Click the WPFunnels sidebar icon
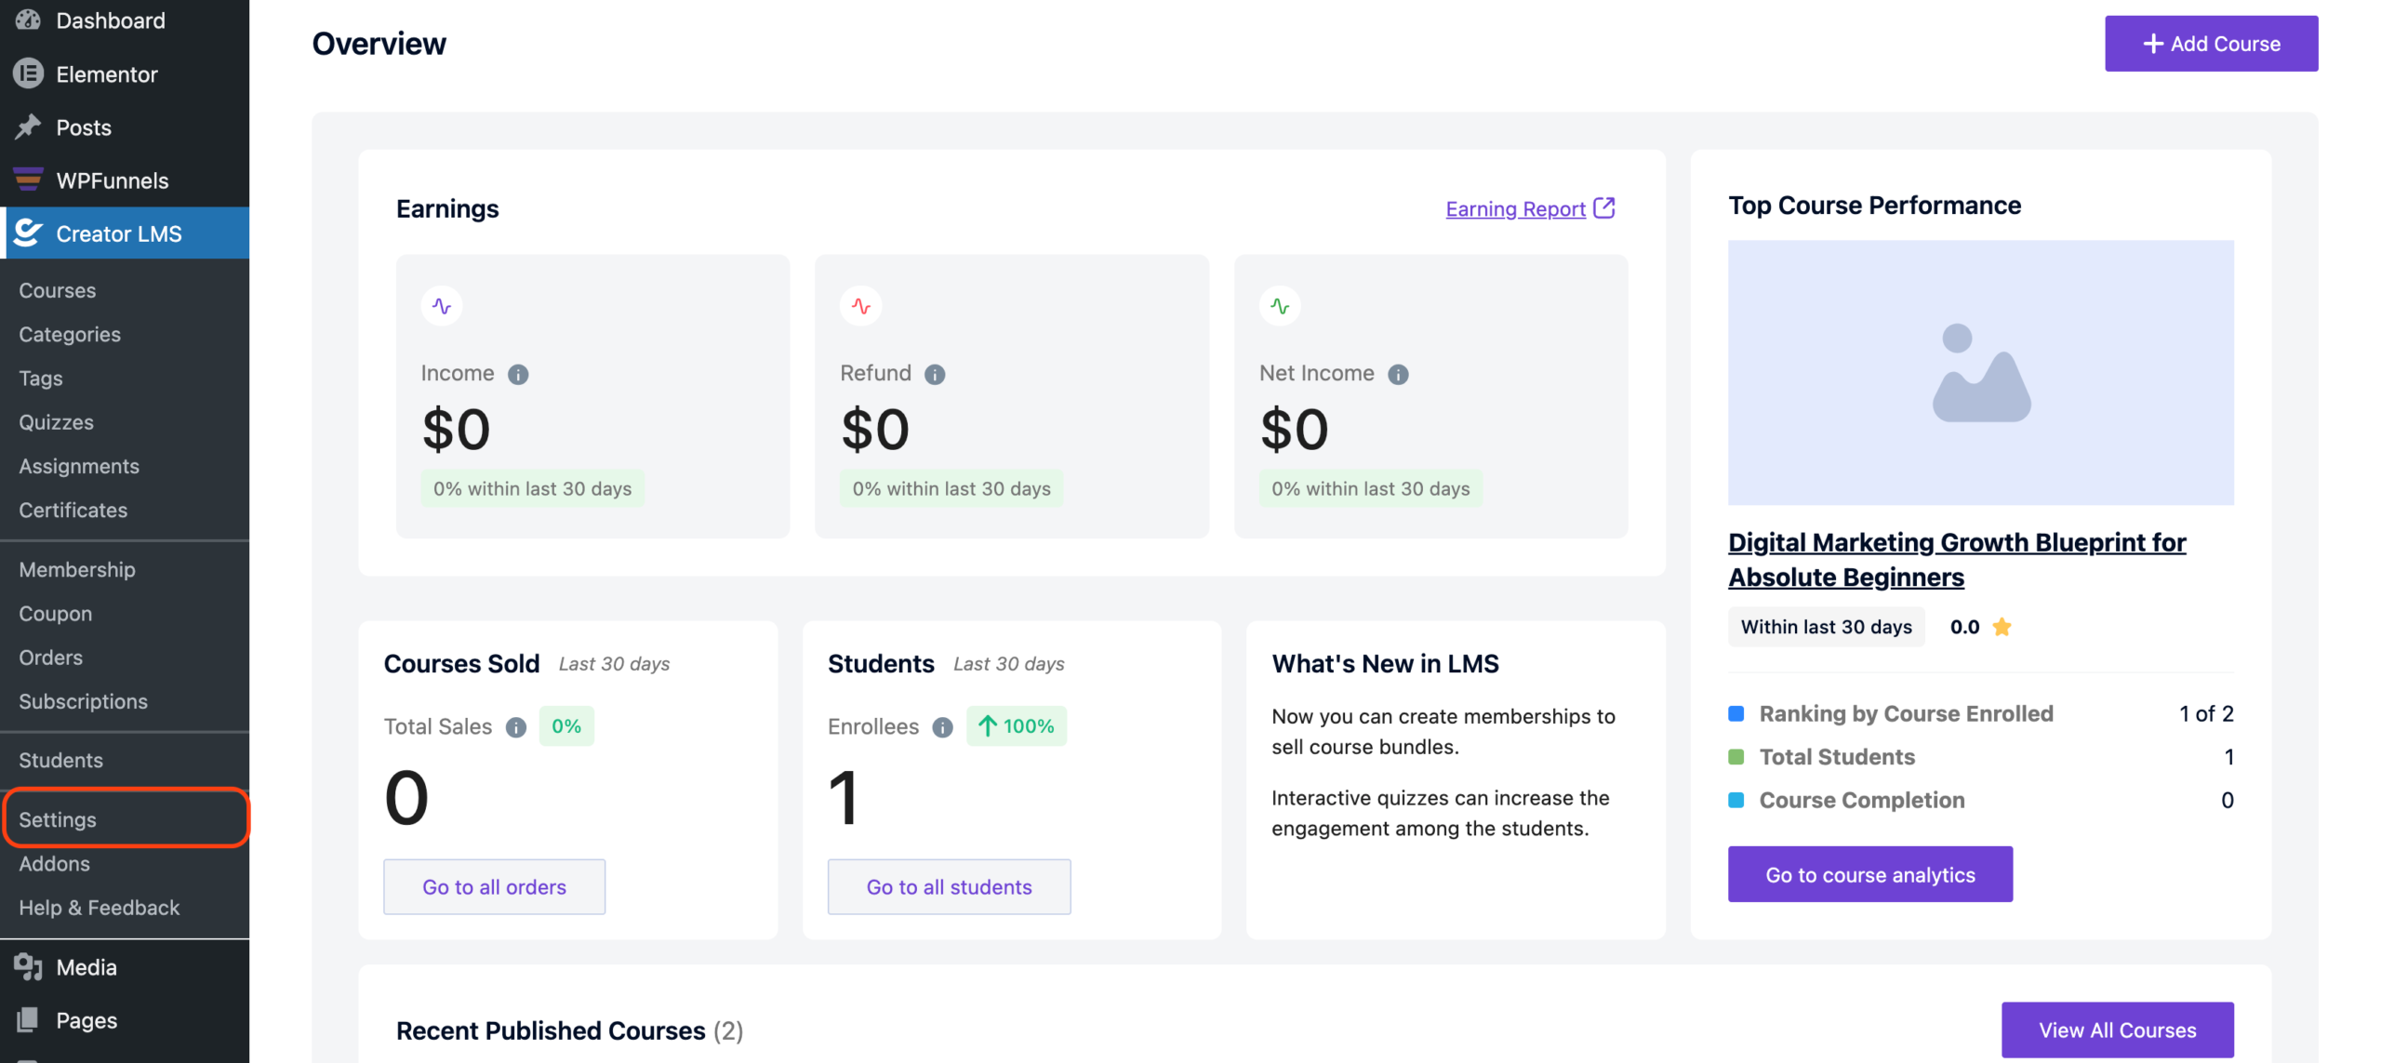Image resolution: width=2381 pixels, height=1063 pixels. coord(28,179)
